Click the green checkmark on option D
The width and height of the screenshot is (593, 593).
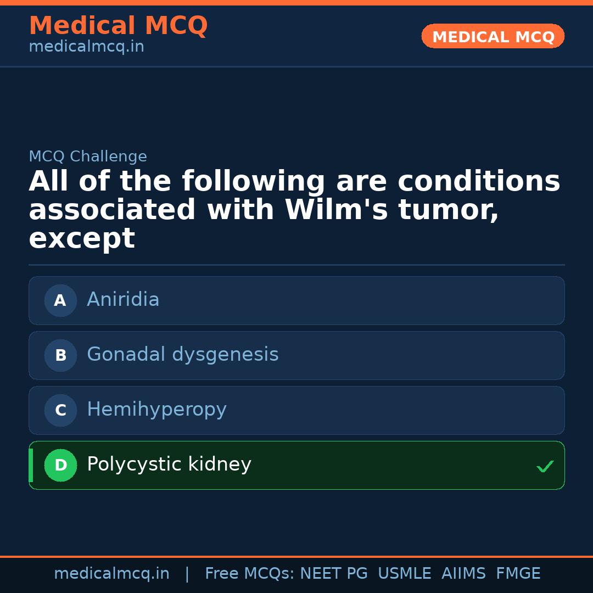[x=545, y=466]
